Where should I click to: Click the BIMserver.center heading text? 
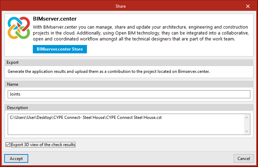[55, 19]
